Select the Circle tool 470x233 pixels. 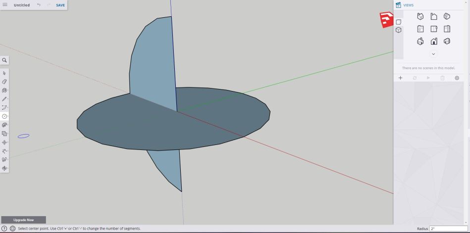click(4, 116)
